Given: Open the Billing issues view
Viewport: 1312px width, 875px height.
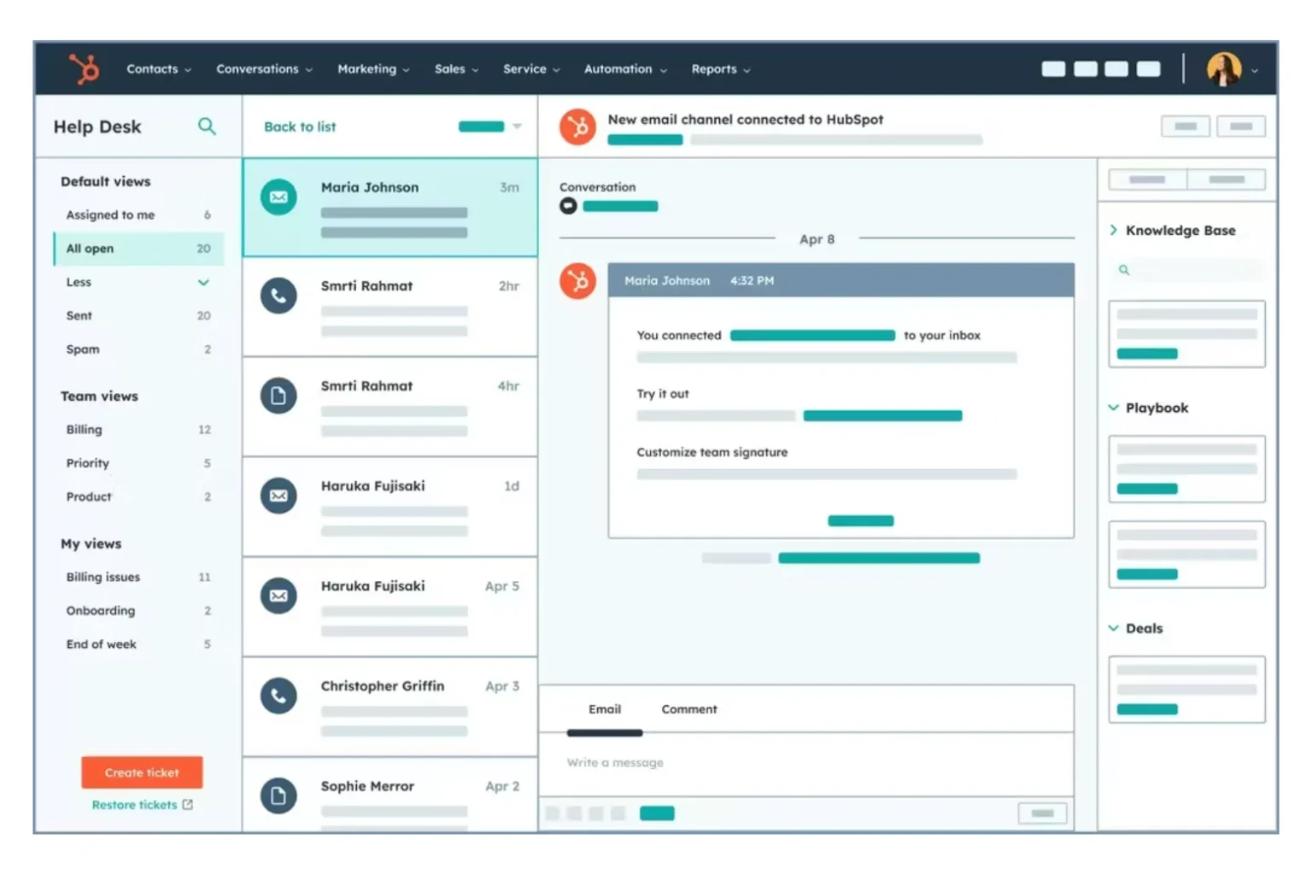Looking at the screenshot, I should pyautogui.click(x=138, y=577).
